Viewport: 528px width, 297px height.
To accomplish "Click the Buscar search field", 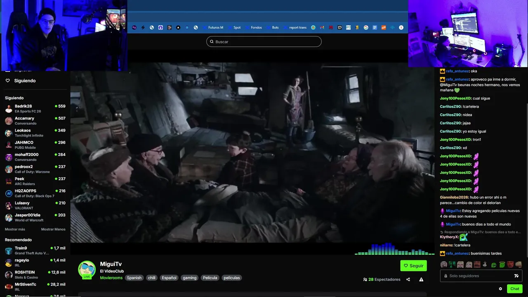I will 264,42.
